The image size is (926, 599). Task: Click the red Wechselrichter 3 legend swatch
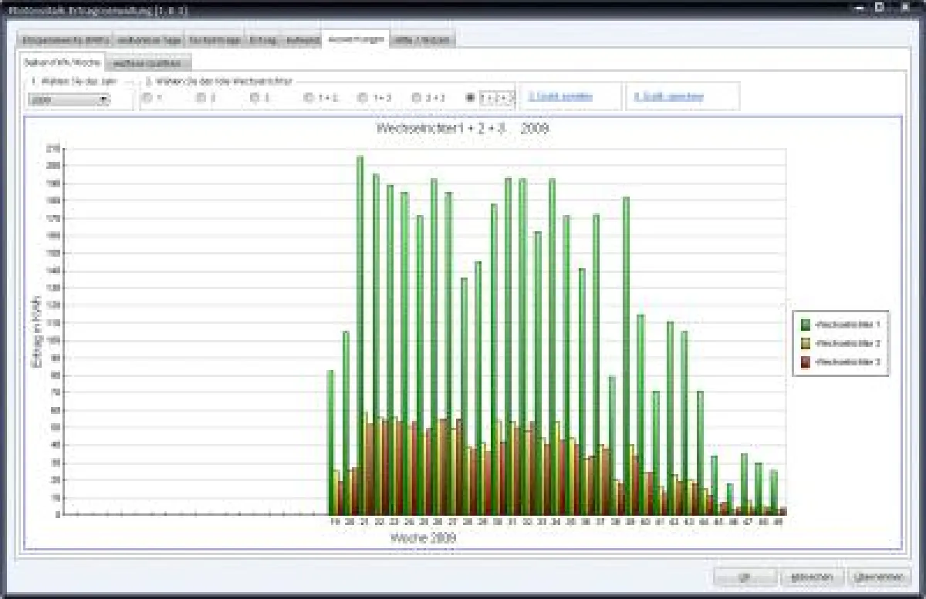point(806,362)
